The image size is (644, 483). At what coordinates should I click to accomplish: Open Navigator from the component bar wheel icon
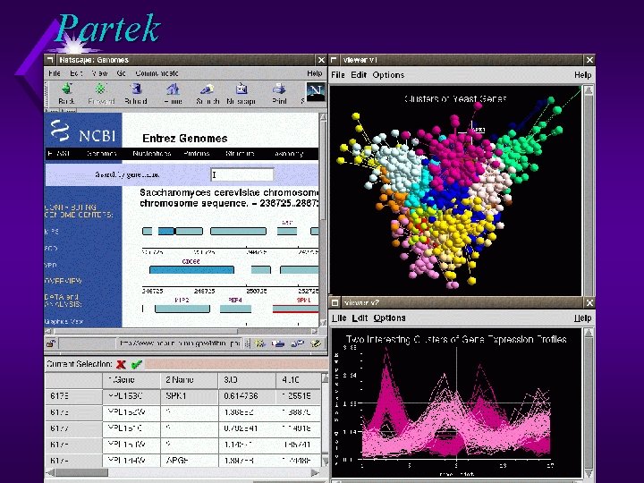click(259, 343)
